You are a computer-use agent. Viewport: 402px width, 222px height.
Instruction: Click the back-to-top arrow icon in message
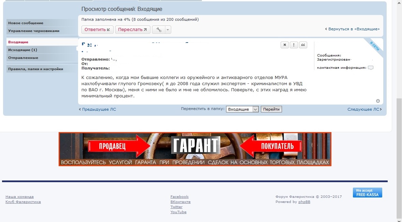coord(378,101)
